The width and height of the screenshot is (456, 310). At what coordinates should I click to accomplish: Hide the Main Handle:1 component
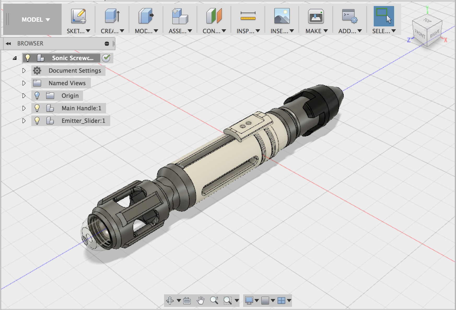(x=37, y=108)
